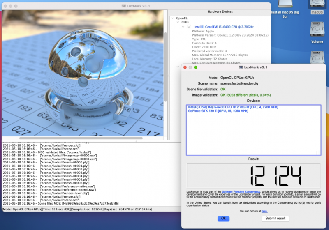This screenshot has width=329, height=230.
Task: Click the 'Type: CPU' detail row
Action: click(199, 39)
